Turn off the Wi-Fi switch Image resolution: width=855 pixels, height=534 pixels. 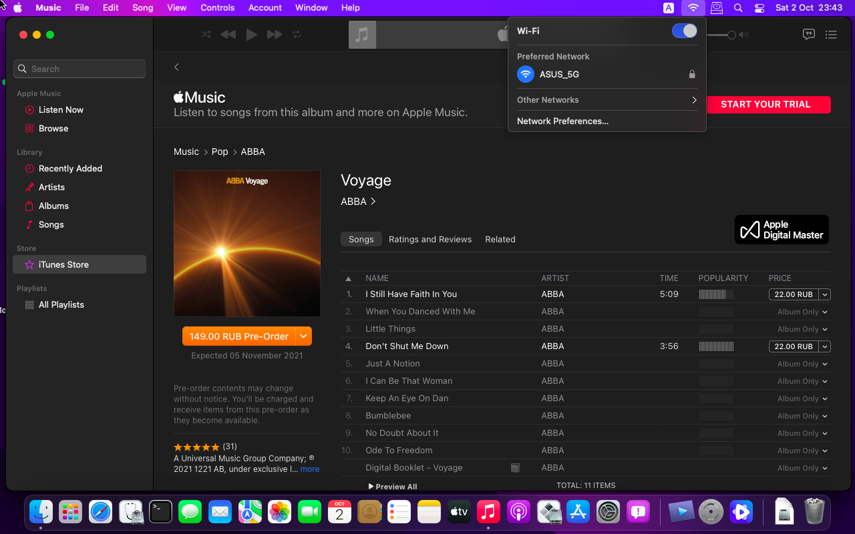click(x=684, y=31)
